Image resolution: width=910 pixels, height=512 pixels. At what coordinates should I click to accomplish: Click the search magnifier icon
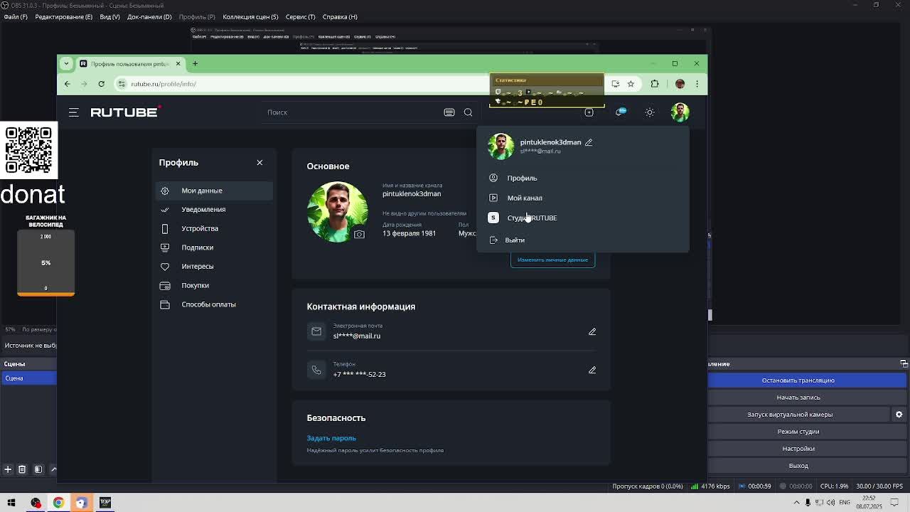(468, 112)
